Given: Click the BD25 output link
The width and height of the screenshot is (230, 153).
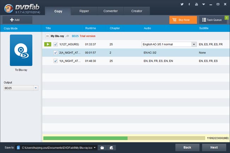Looking at the screenshot, I should click(x=75, y=36).
